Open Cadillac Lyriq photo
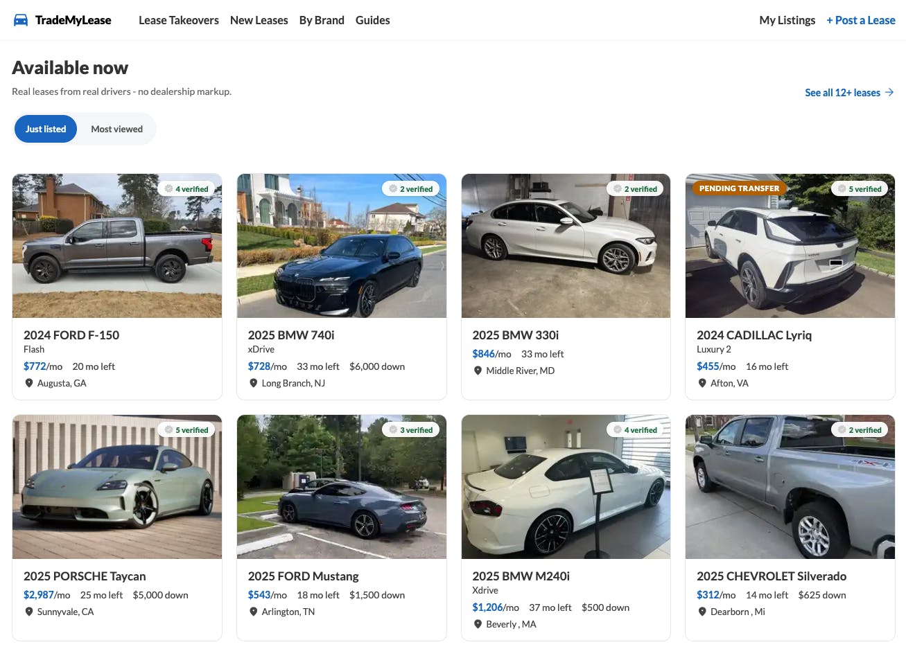The height and width of the screenshot is (649, 906). pos(790,246)
